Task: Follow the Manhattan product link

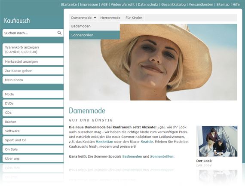Action: 104,142
